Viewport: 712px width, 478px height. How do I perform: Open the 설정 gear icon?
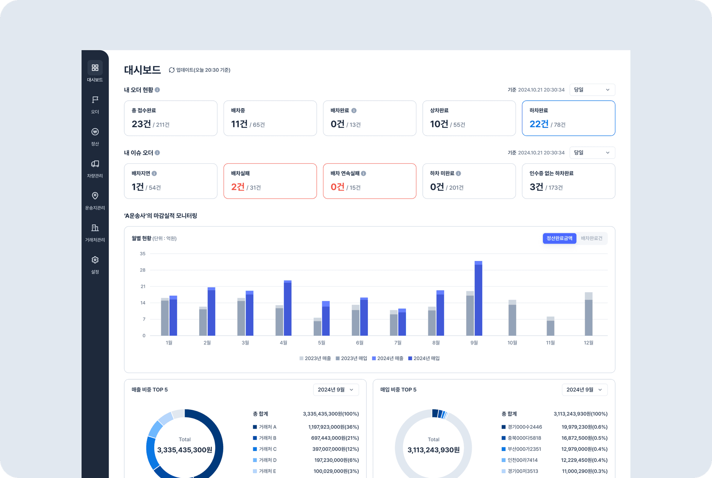[x=95, y=260]
